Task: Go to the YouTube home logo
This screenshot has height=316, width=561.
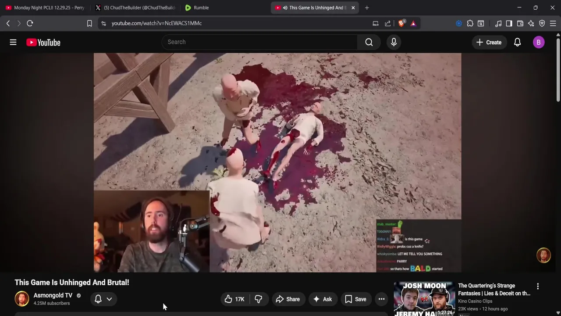Action: click(x=43, y=42)
